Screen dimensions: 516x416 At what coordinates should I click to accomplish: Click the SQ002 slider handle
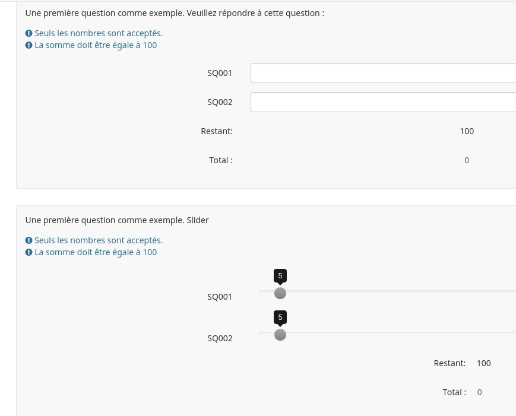280,335
